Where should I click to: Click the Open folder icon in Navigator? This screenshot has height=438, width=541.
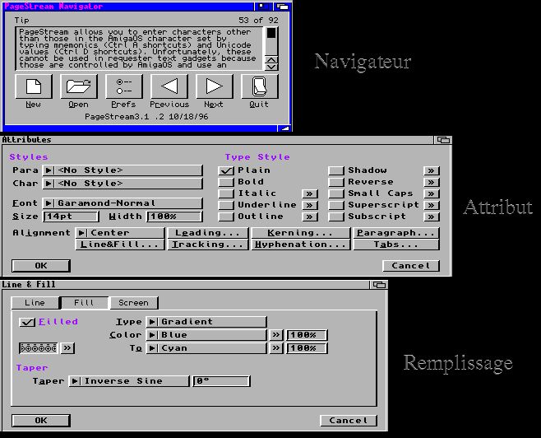click(x=79, y=86)
